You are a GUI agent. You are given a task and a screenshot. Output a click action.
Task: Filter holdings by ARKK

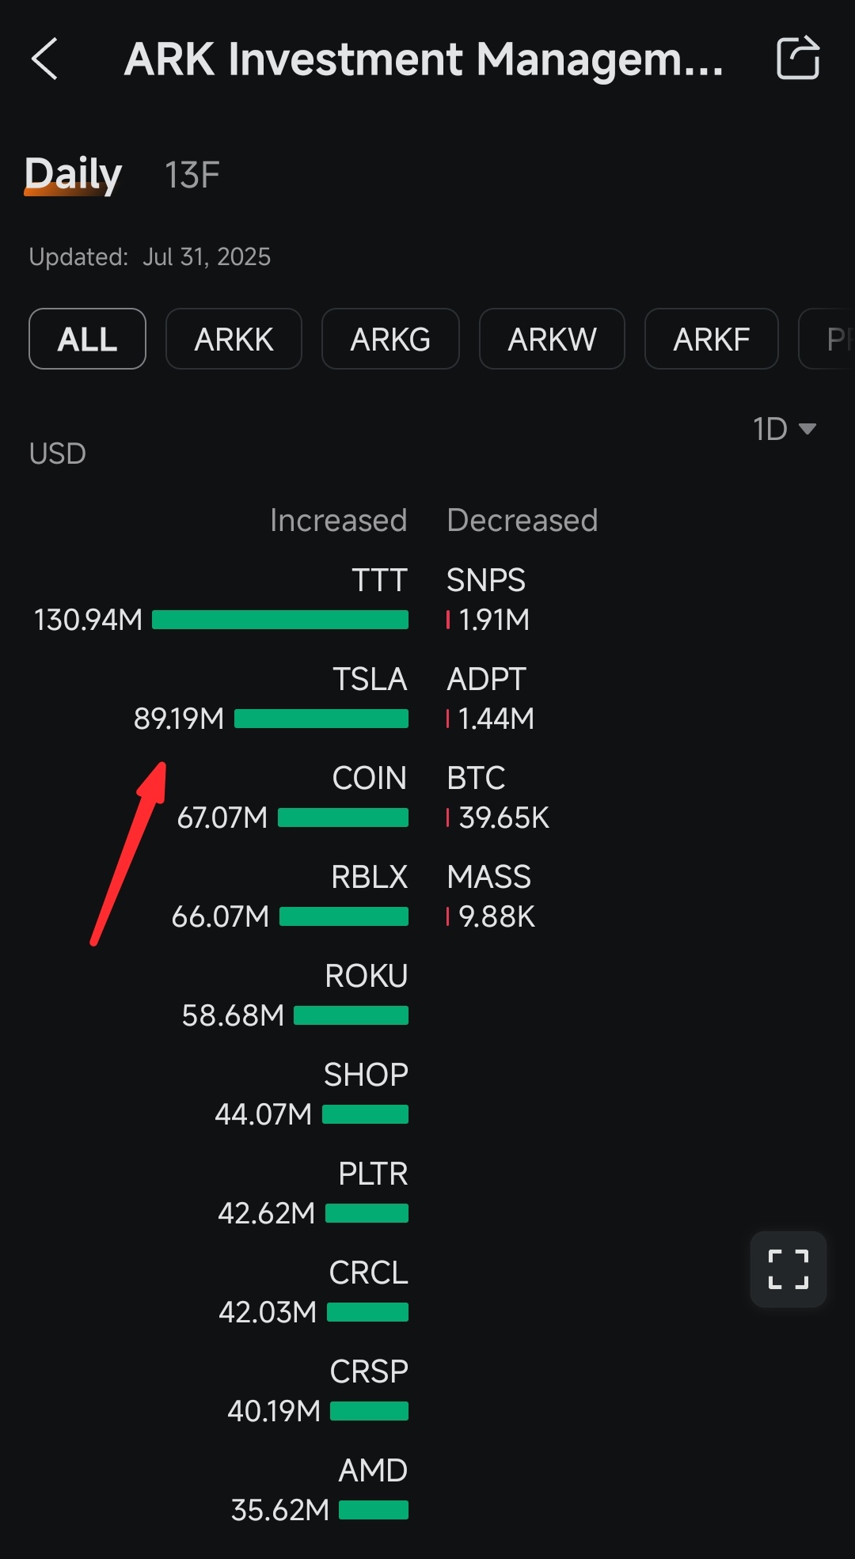click(x=234, y=339)
